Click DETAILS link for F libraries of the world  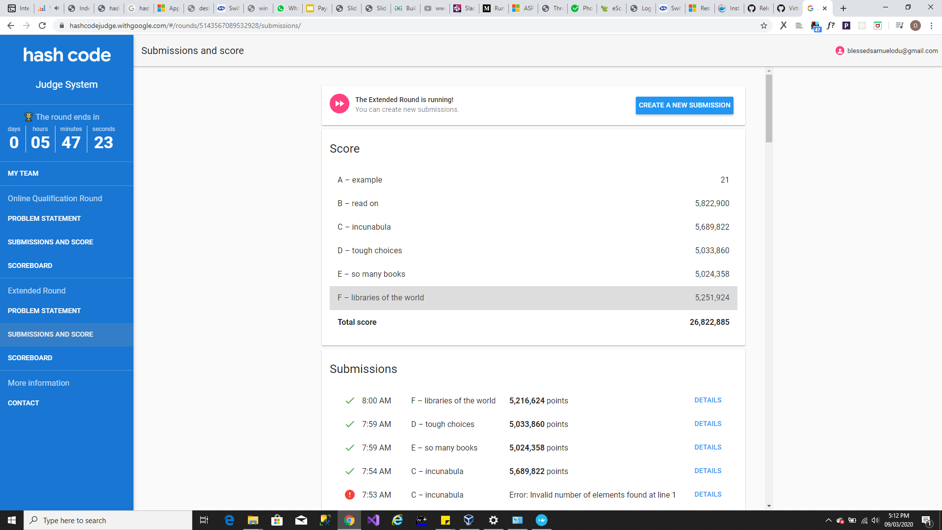coord(708,400)
